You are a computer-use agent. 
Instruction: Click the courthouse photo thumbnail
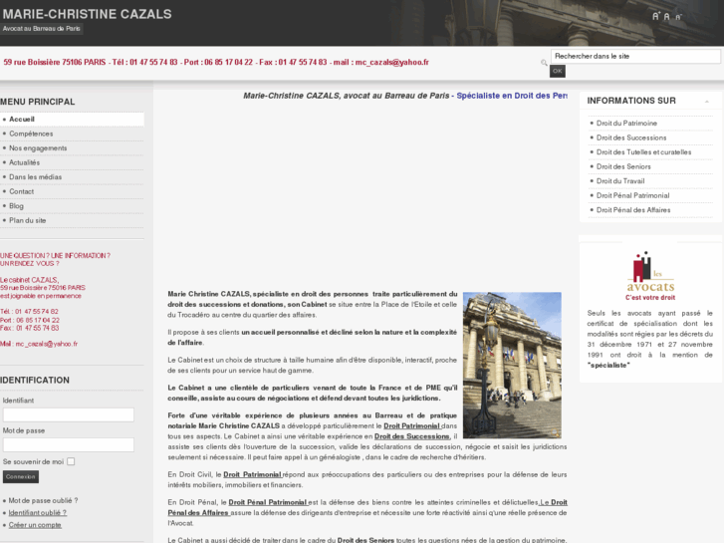click(512, 365)
